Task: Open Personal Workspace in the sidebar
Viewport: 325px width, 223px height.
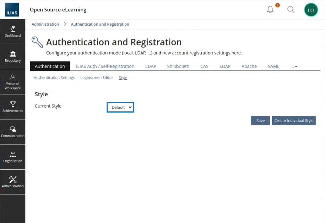Action: pyautogui.click(x=13, y=82)
